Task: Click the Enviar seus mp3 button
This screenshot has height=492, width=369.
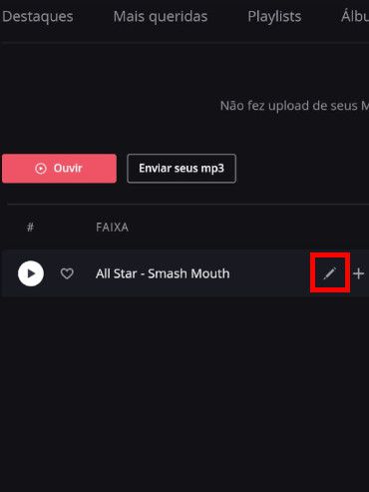Action: click(x=182, y=169)
